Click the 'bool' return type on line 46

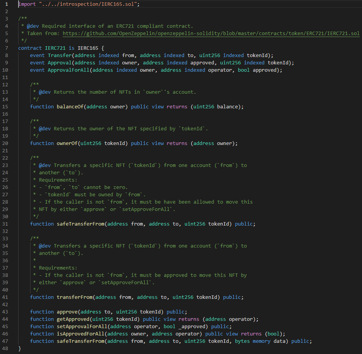coord(274,334)
